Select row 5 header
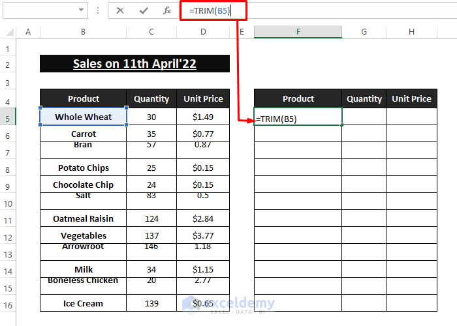Image resolution: width=457 pixels, height=326 pixels. point(8,117)
